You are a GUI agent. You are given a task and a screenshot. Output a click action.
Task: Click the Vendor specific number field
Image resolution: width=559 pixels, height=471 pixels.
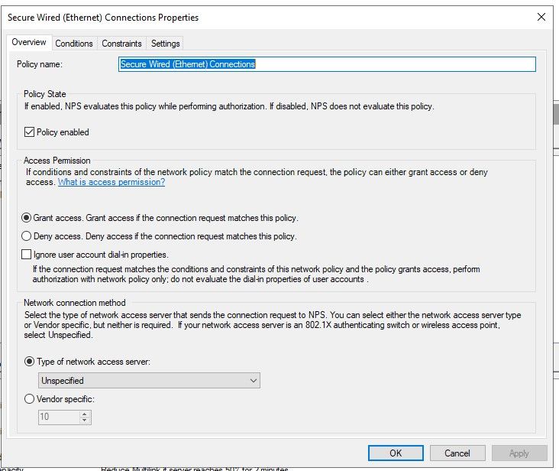59,417
